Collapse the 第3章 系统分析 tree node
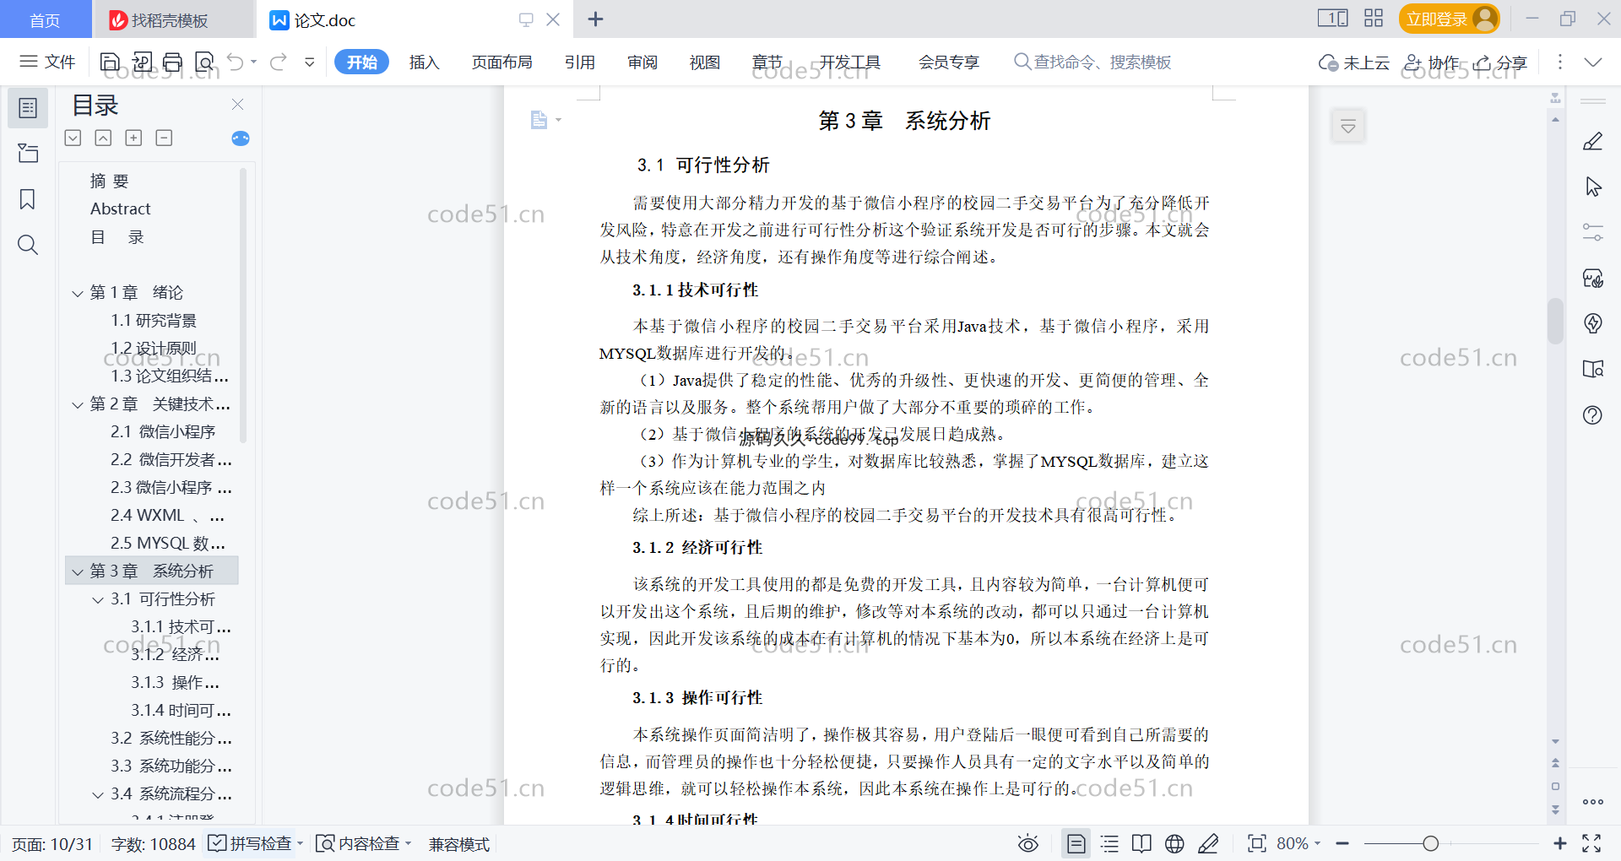This screenshot has height=861, width=1621. click(78, 571)
